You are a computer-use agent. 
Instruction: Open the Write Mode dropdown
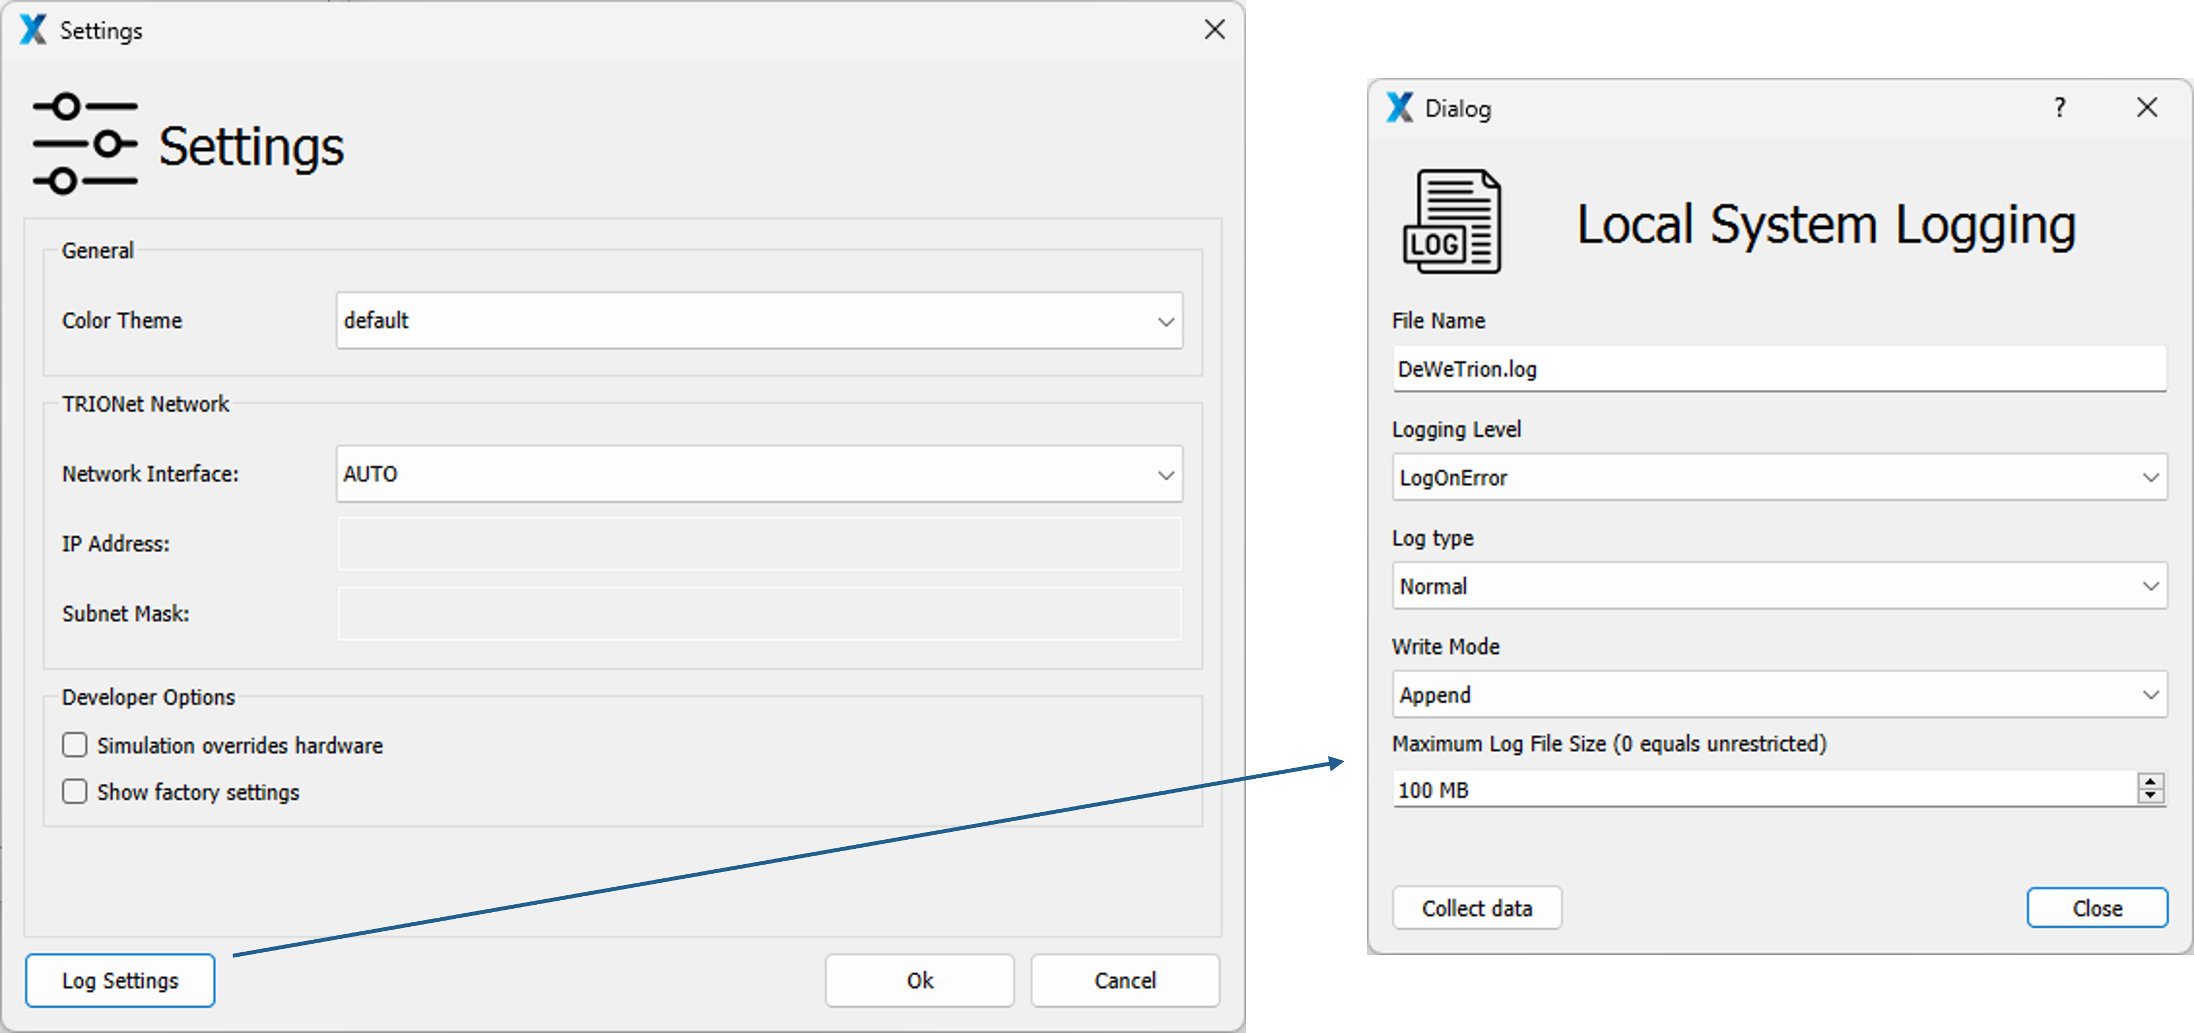click(1779, 695)
